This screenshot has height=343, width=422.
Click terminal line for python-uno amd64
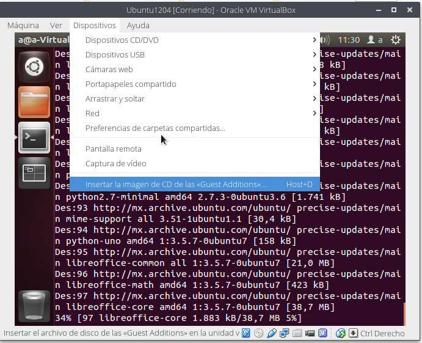(x=175, y=241)
